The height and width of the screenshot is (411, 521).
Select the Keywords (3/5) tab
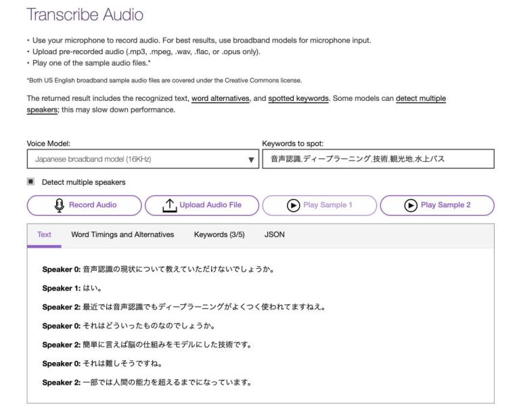tap(219, 234)
